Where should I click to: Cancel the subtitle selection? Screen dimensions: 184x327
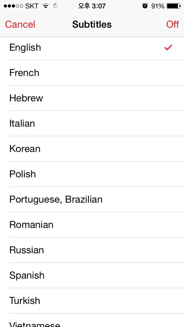(x=20, y=25)
